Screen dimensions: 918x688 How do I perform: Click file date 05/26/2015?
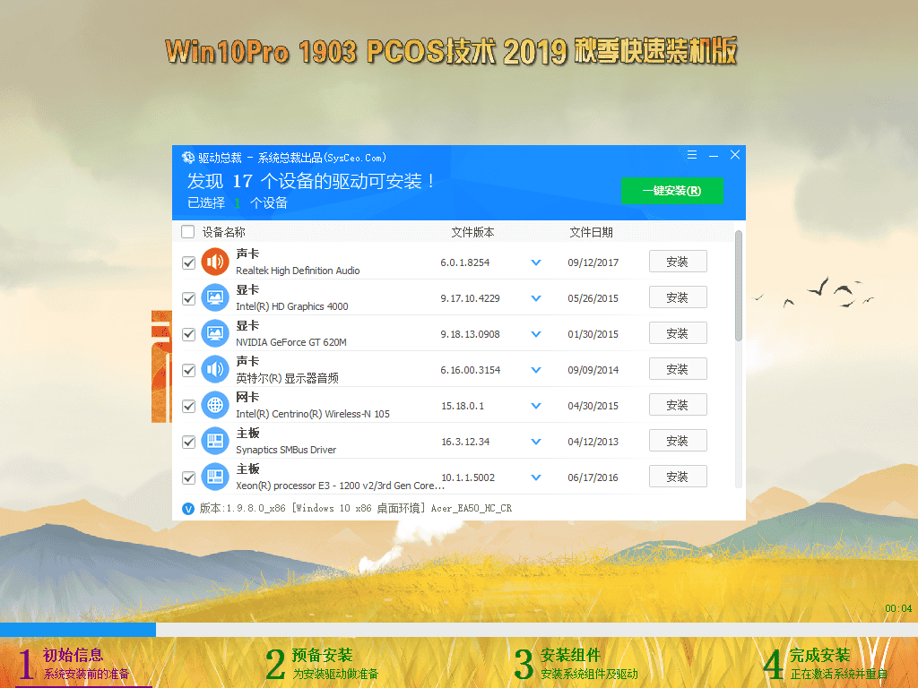pyautogui.click(x=593, y=298)
